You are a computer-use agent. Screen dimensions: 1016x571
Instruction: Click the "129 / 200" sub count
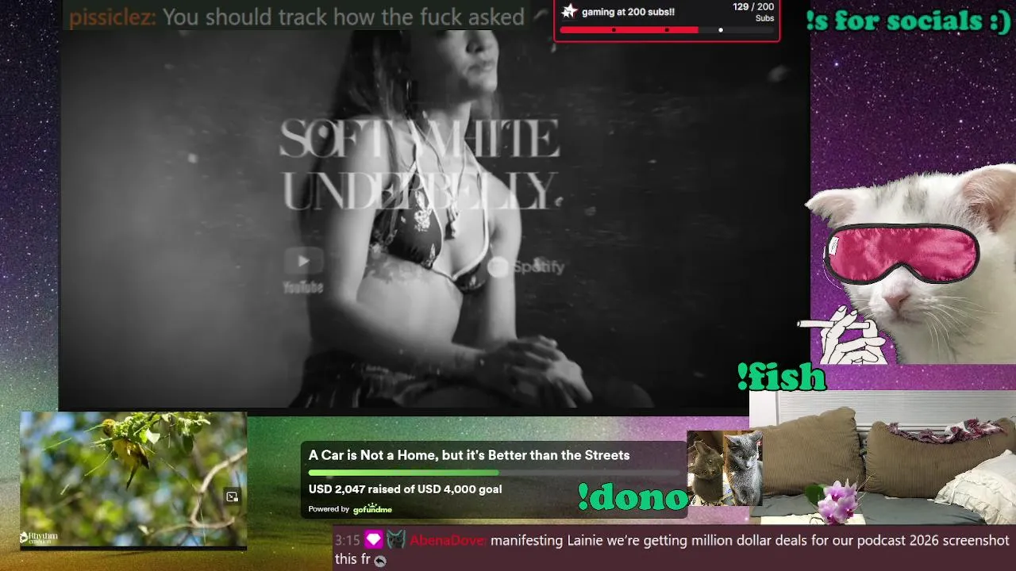pyautogui.click(x=753, y=7)
